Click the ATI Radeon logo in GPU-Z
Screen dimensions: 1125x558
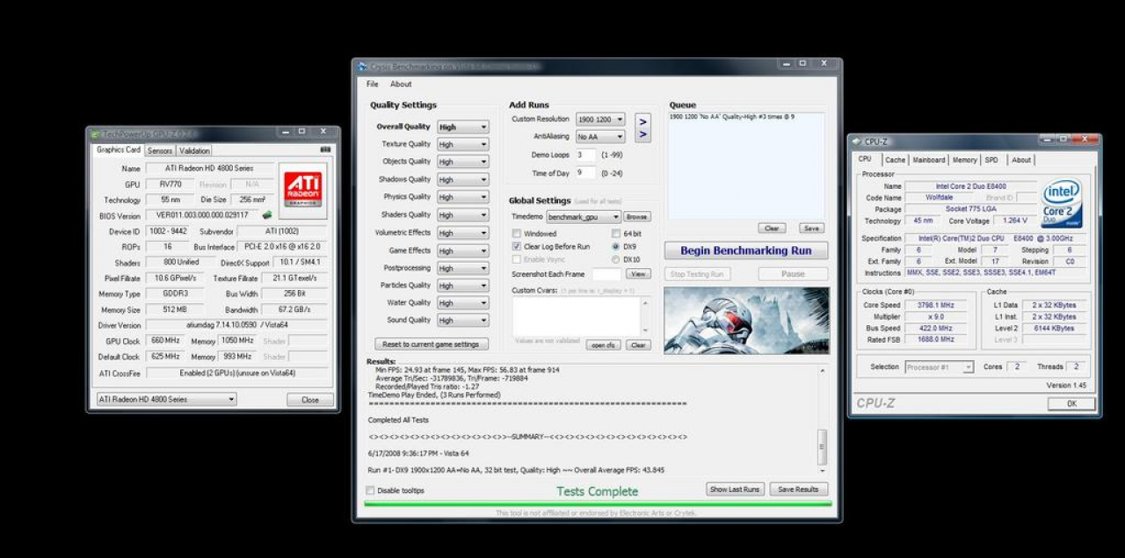point(303,190)
